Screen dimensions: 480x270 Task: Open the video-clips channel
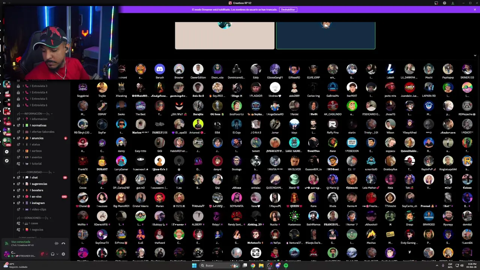[x=39, y=209]
